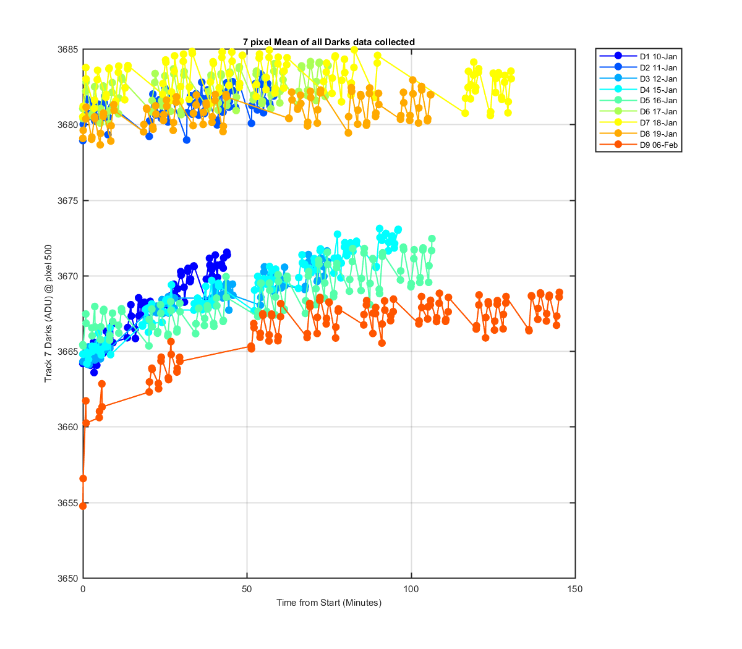Click the x-axis tick label 150

tap(576, 589)
